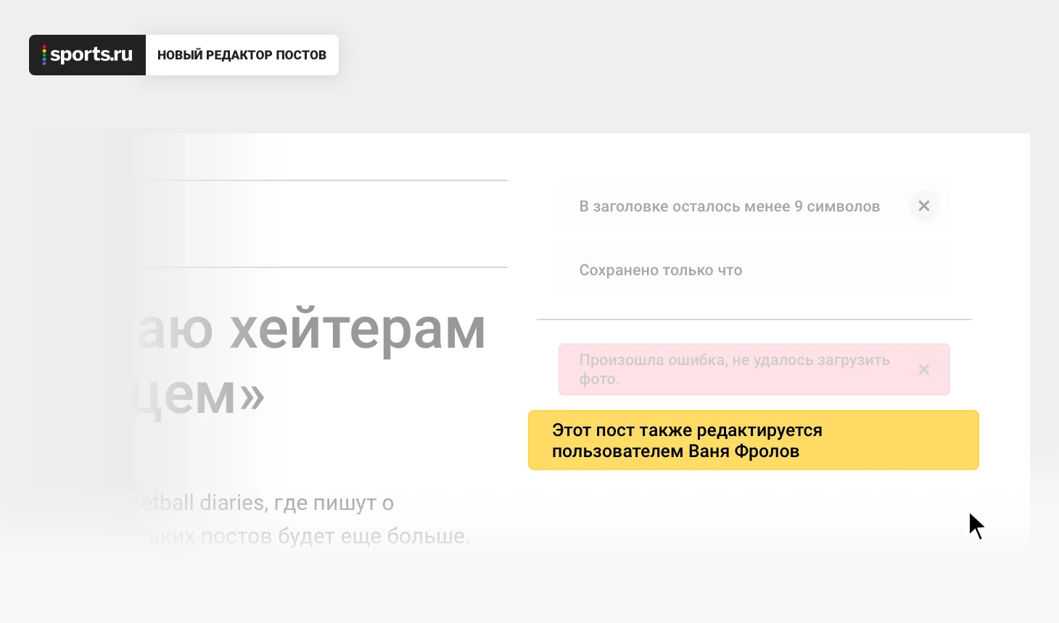Click the empty field between the two left lines
Viewport: 1059px width, 623px height.
click(319, 224)
